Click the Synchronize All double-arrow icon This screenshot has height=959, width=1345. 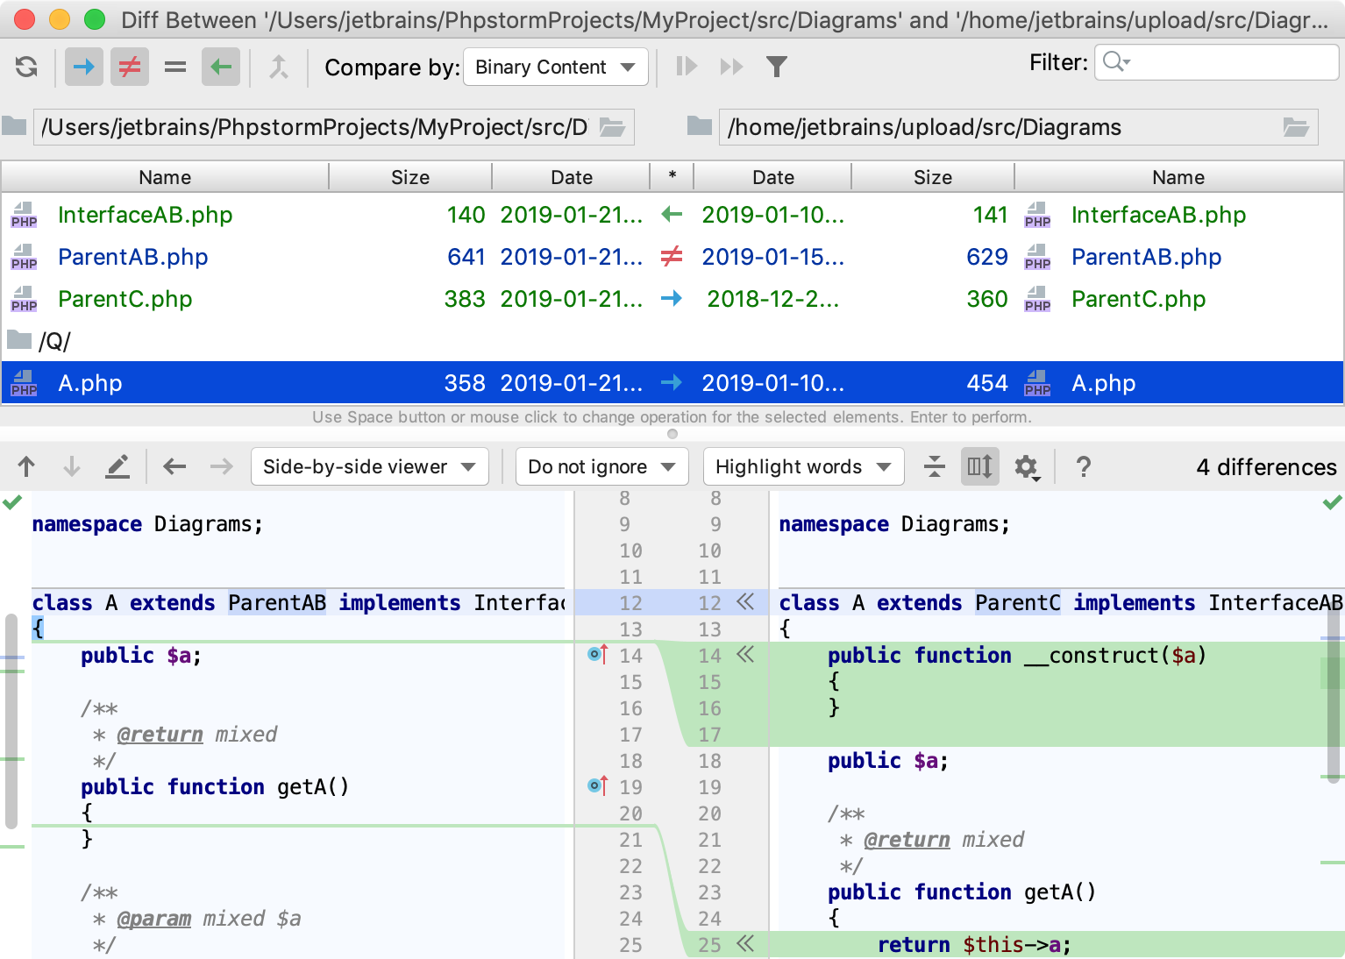point(731,67)
